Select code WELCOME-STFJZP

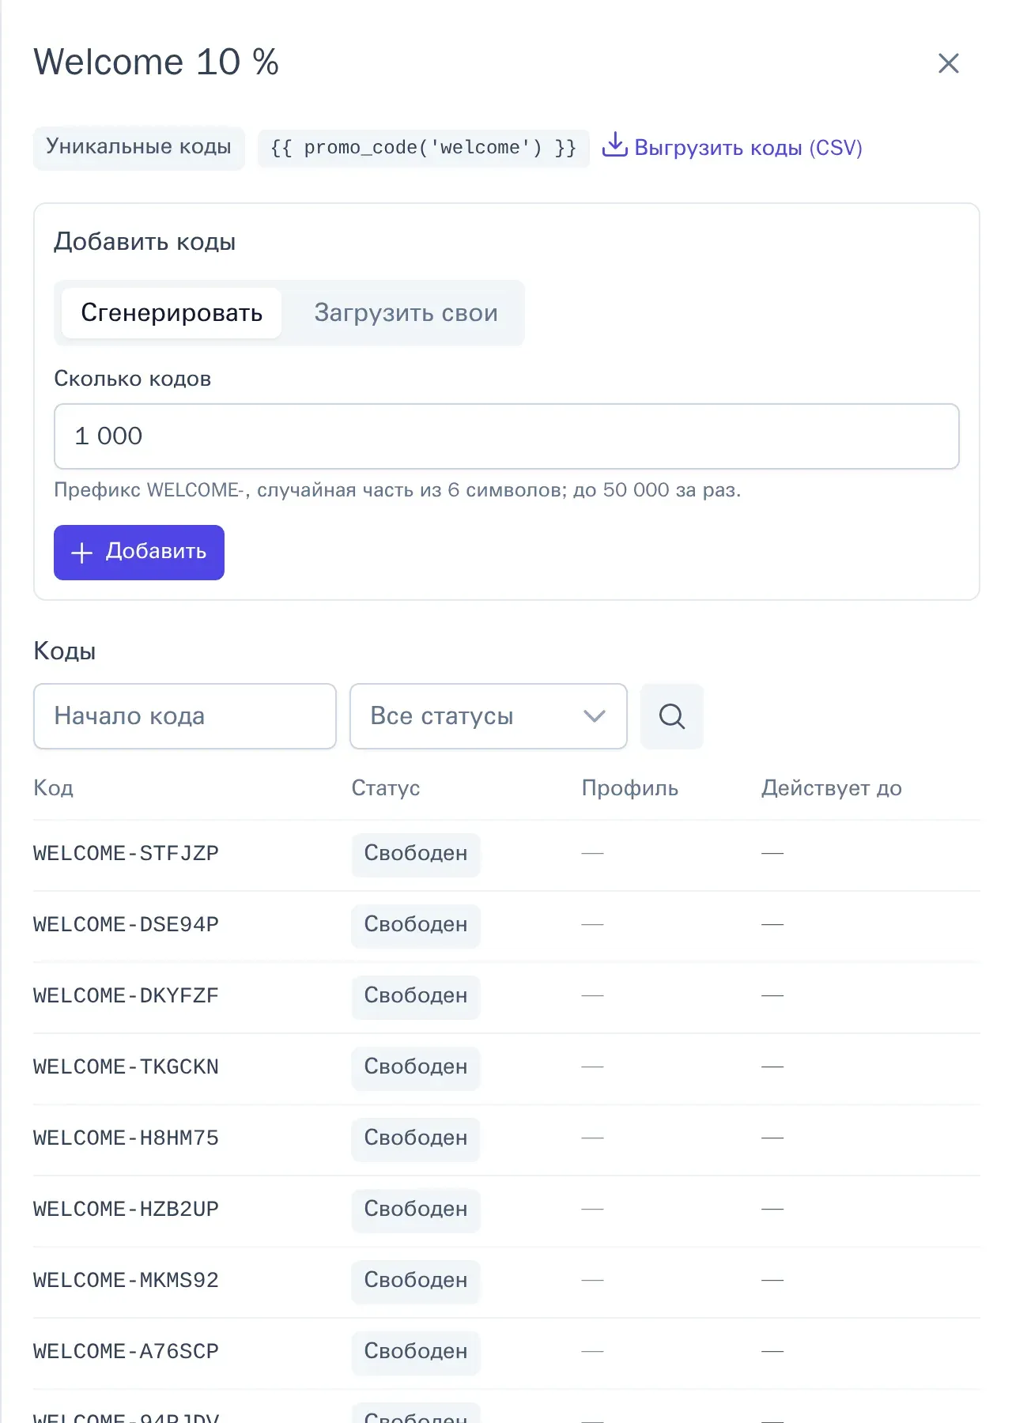[126, 854]
